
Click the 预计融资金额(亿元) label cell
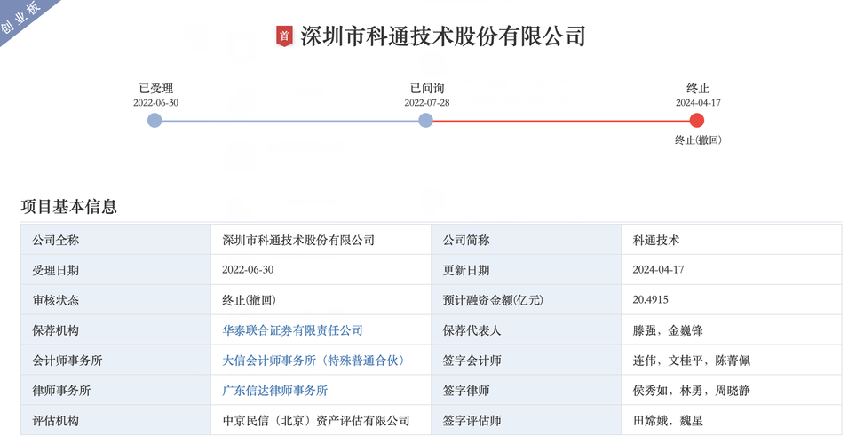pos(527,300)
